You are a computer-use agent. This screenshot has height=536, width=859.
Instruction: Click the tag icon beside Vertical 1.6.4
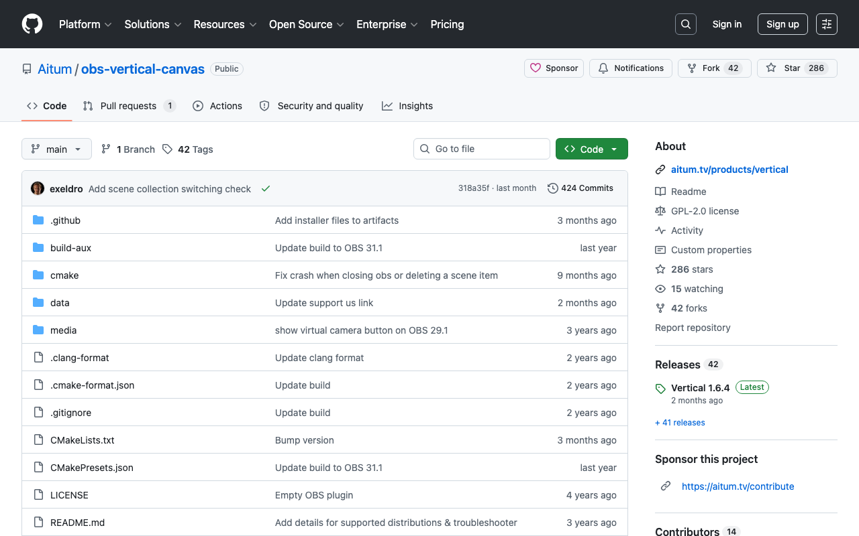click(x=660, y=389)
